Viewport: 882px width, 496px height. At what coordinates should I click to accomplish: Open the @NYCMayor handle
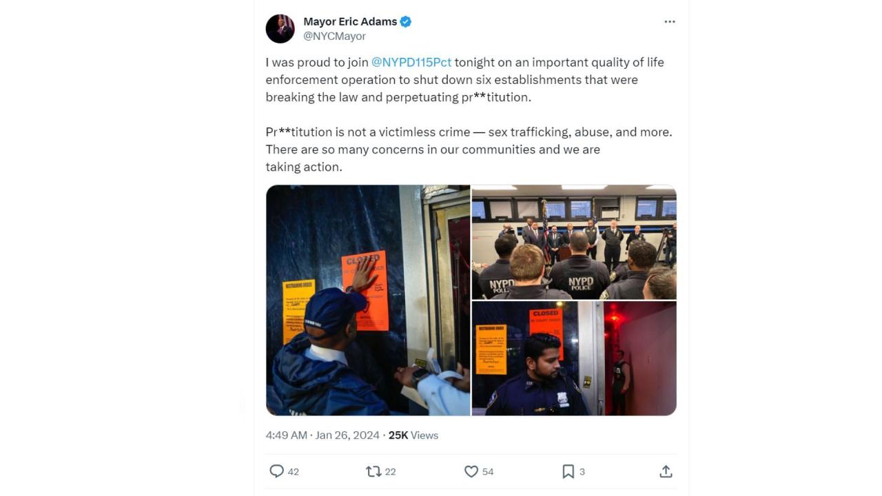[x=334, y=36]
